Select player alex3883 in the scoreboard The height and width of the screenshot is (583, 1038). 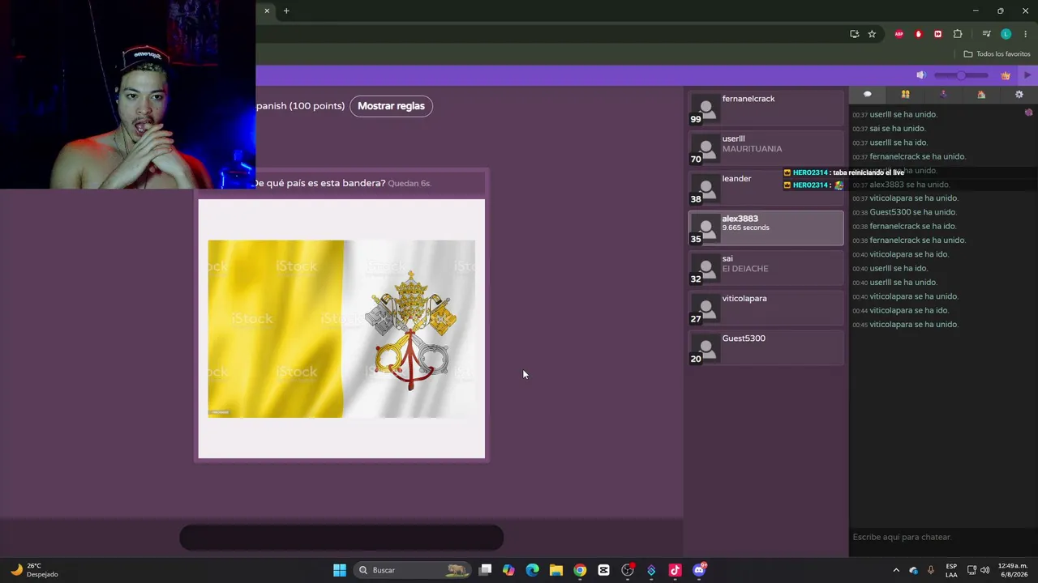766,228
